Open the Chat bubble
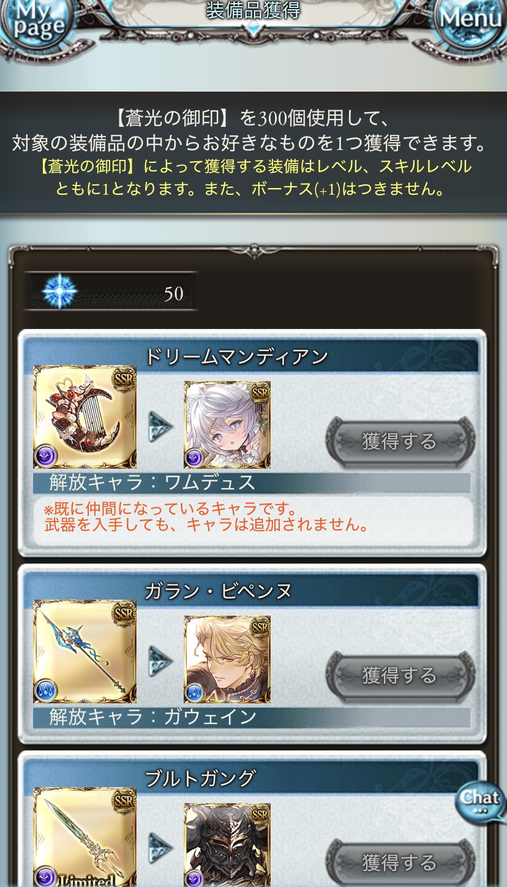 pos(480,801)
